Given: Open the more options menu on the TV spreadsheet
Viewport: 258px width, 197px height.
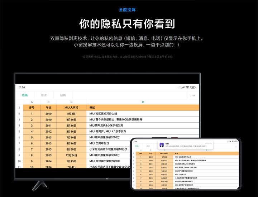Looking at the screenshot, I should (193, 95).
